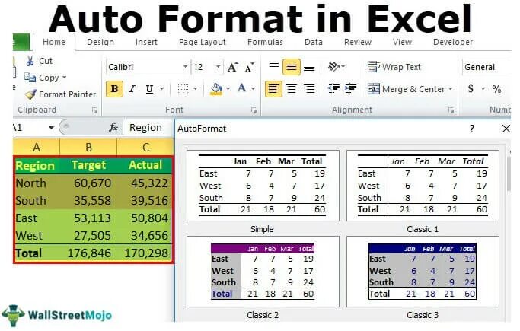Open Copy dropdown arrow

click(x=65, y=78)
